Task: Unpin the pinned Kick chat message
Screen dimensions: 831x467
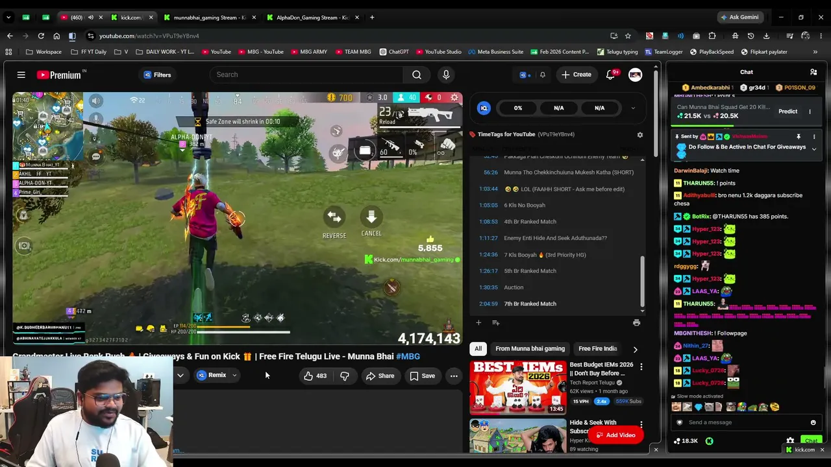Action: [799, 137]
